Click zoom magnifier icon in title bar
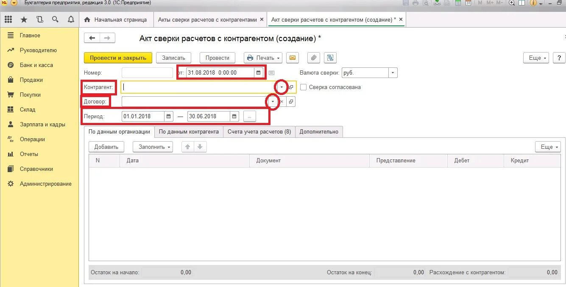The image size is (566, 287). [x=512, y=3]
